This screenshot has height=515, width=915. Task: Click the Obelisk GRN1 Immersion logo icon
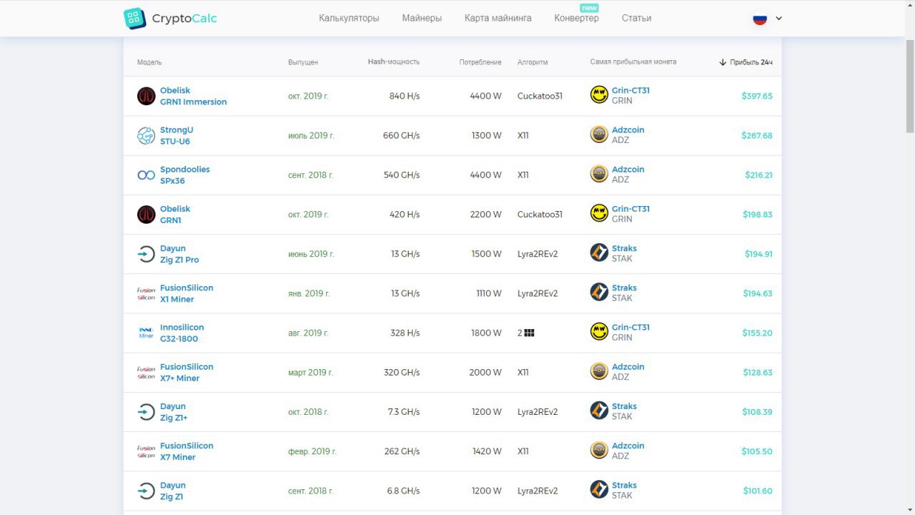tap(147, 96)
